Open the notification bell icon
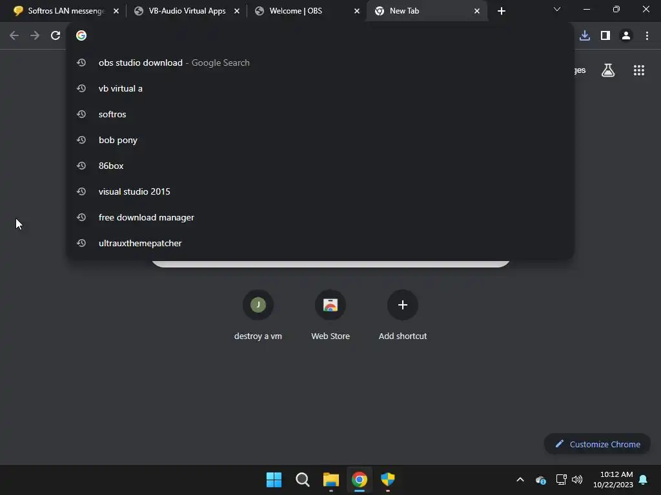The height and width of the screenshot is (495, 661). [644, 480]
